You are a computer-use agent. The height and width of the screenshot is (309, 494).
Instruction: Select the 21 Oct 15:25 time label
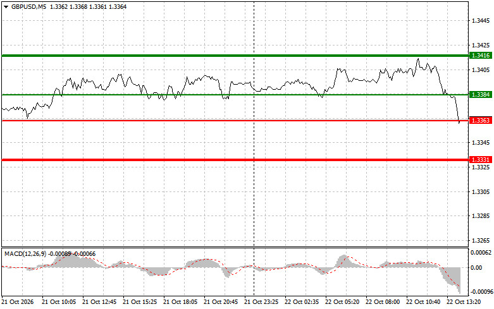tap(140, 302)
